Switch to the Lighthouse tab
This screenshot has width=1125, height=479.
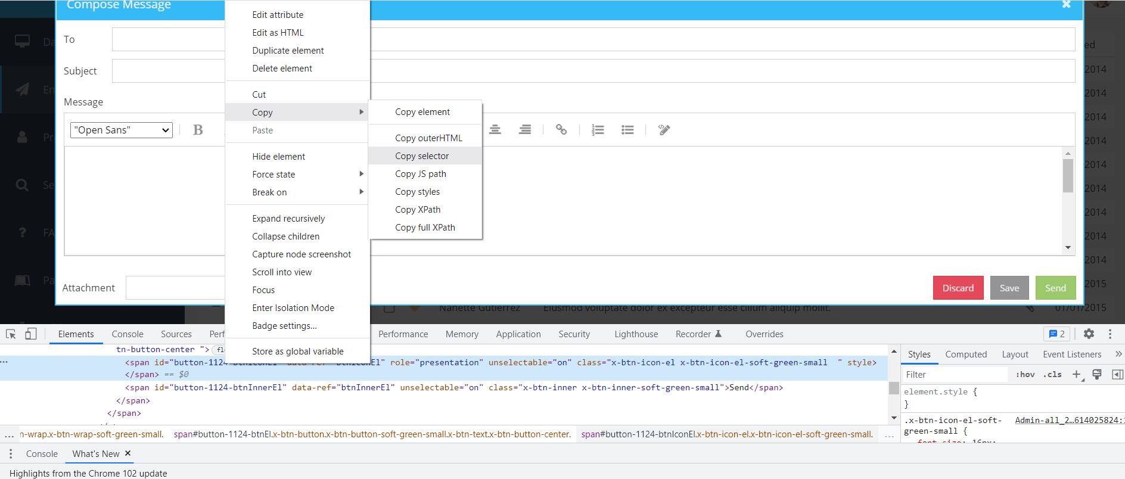click(x=636, y=334)
